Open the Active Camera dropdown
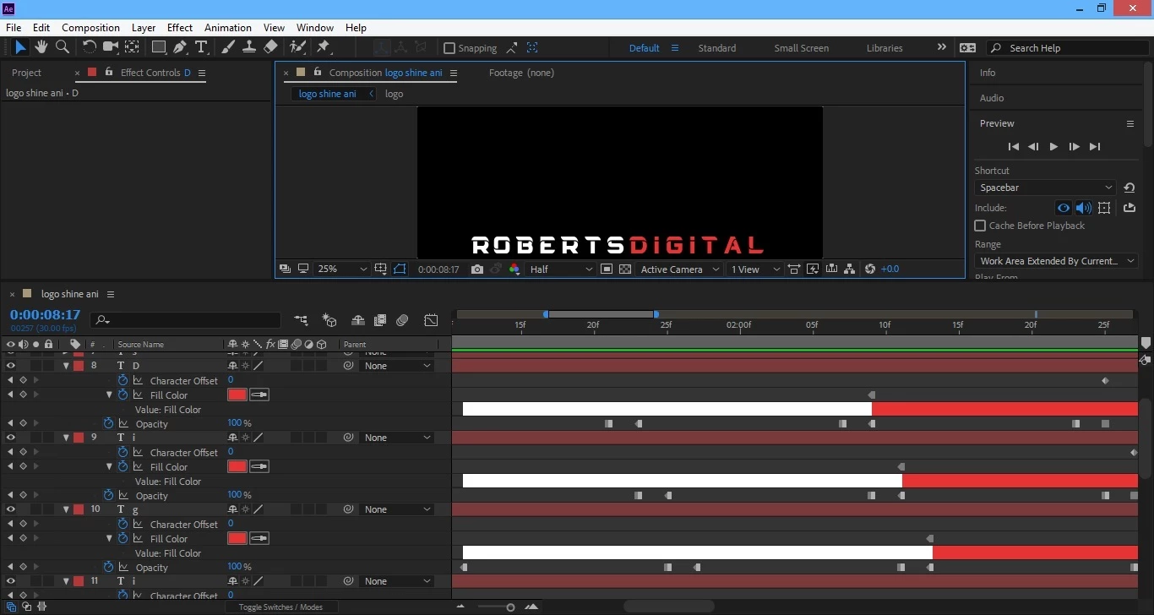This screenshot has width=1154, height=615. [x=680, y=269]
